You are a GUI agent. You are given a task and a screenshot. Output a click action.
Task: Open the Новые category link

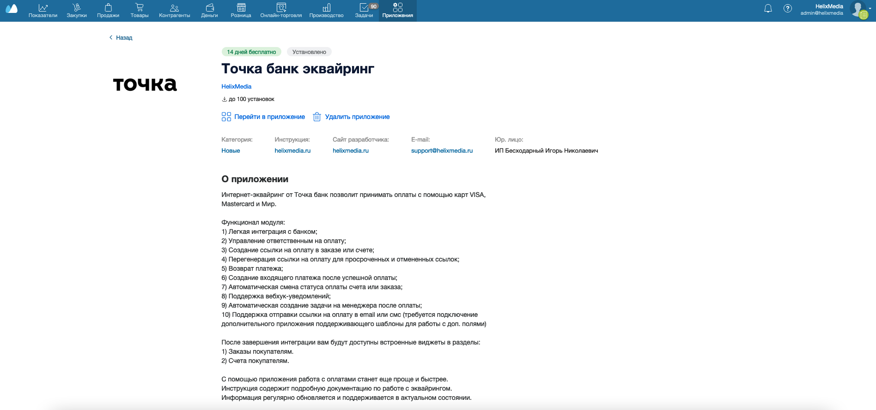tap(231, 151)
